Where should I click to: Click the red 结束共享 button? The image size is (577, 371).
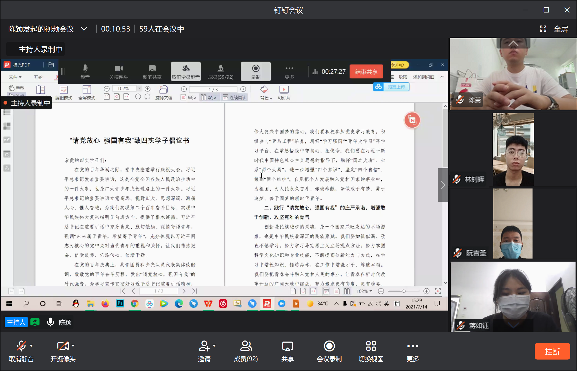(x=366, y=72)
